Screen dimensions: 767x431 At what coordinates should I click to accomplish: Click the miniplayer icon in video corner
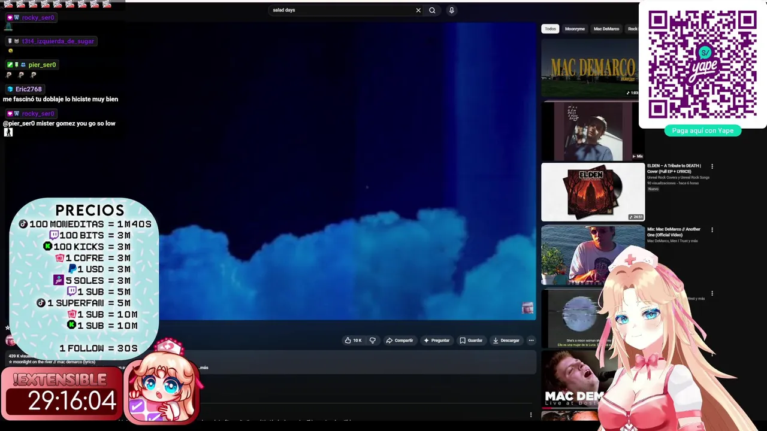pos(527,308)
